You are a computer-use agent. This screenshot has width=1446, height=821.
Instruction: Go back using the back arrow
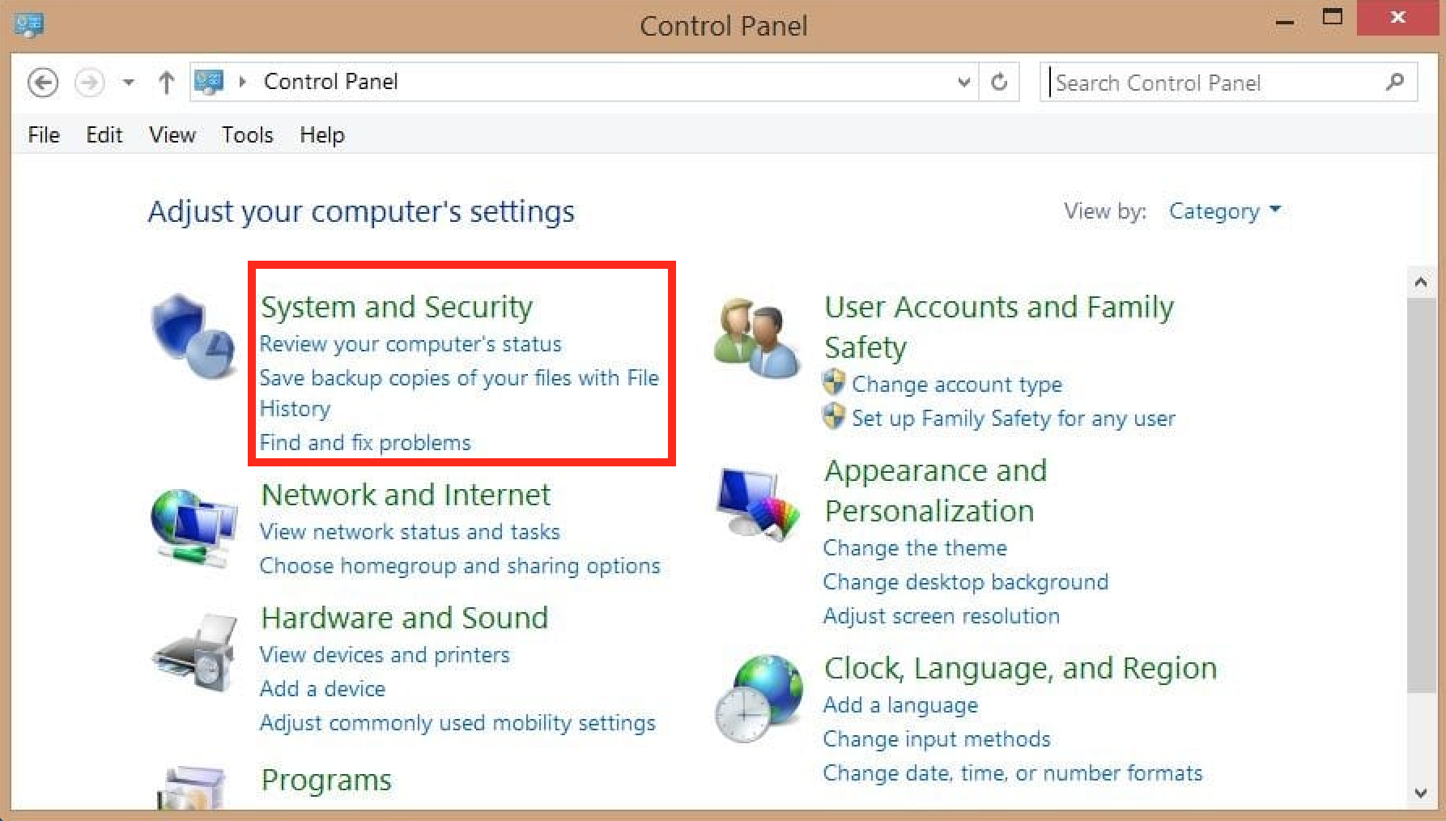pyautogui.click(x=43, y=83)
